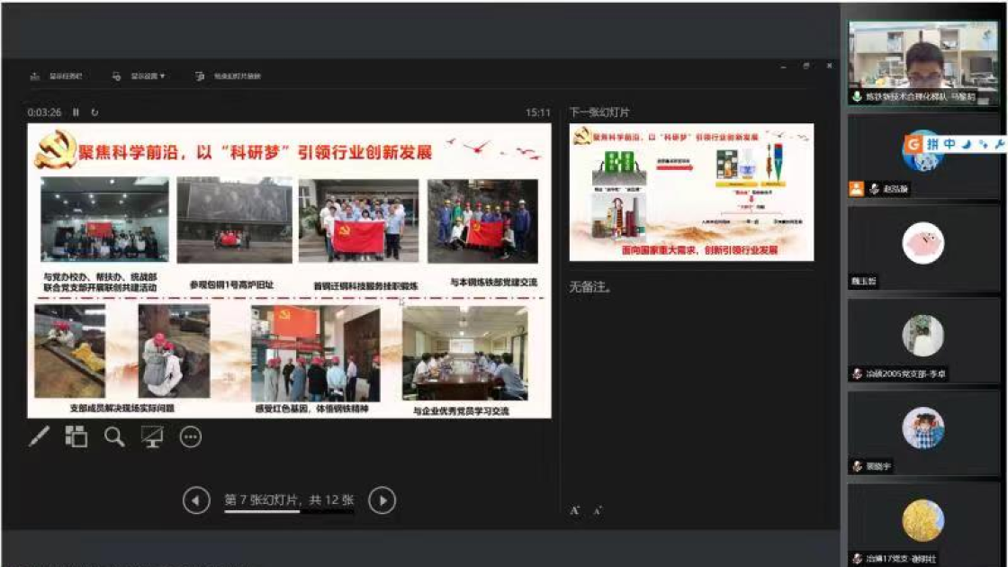Advance to the next slide arrow
This screenshot has width=1008, height=567.
click(382, 500)
